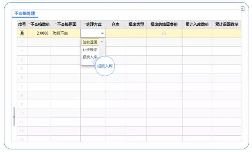
Task: Click the 累计退回数量 column header
Action: 226,25
